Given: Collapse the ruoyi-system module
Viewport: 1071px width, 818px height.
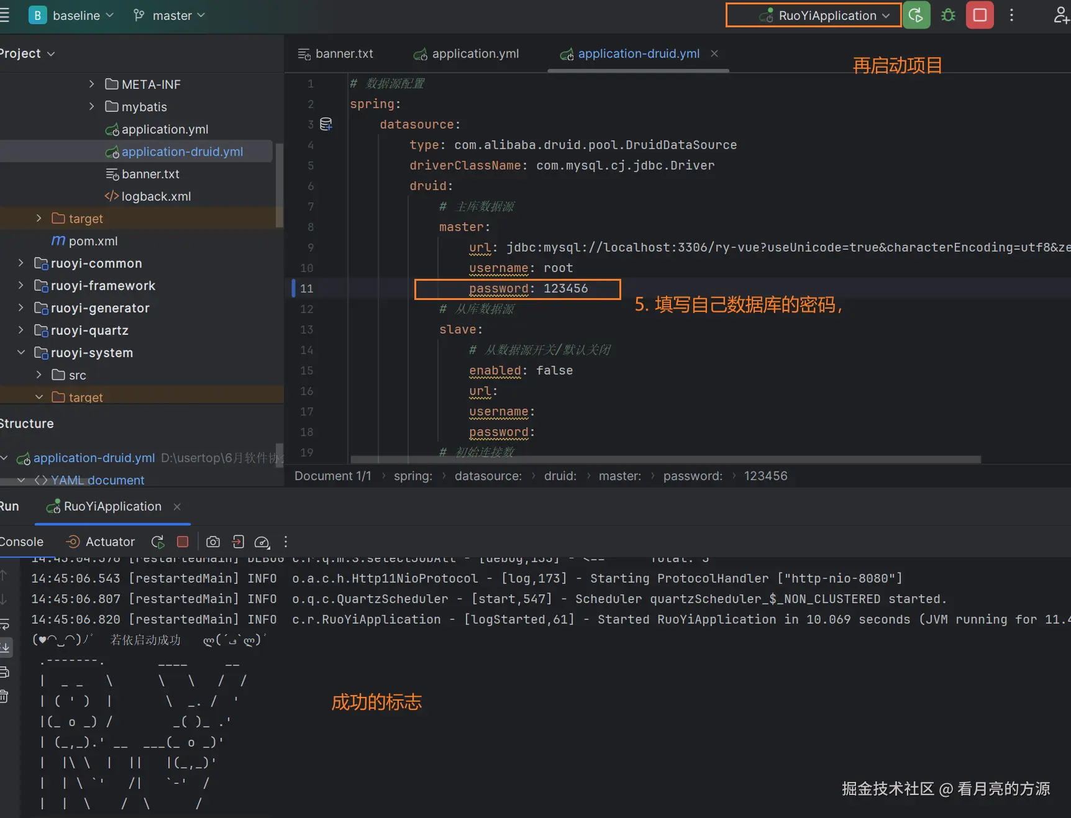Looking at the screenshot, I should coord(21,352).
